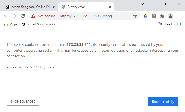
Task: Expand the tab search chevron
Action: pos(143,4)
